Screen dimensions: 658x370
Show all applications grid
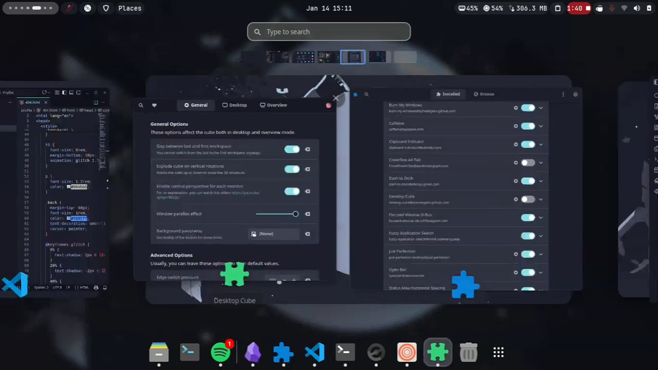coord(499,353)
